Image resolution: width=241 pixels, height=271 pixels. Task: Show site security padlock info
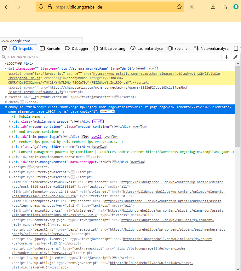coord(50,7)
